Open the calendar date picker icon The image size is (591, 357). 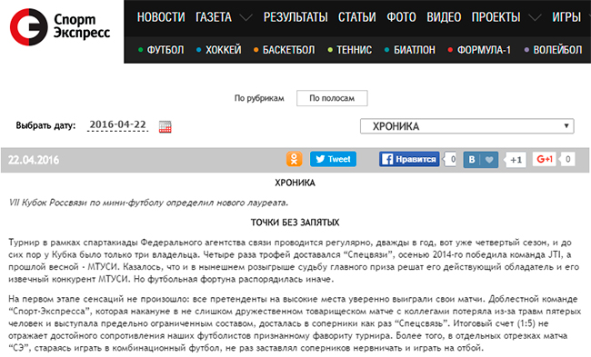165,126
